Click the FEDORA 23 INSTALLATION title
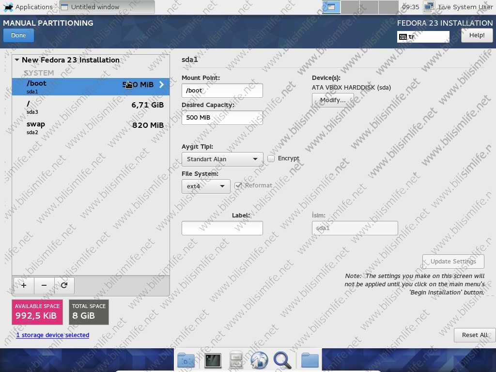The width and height of the screenshot is (496, 372). [445, 23]
